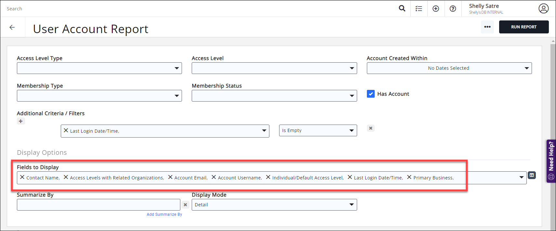This screenshot has height=231, width=556.
Task: Remove the Contact Name field tag
Action: 22,177
